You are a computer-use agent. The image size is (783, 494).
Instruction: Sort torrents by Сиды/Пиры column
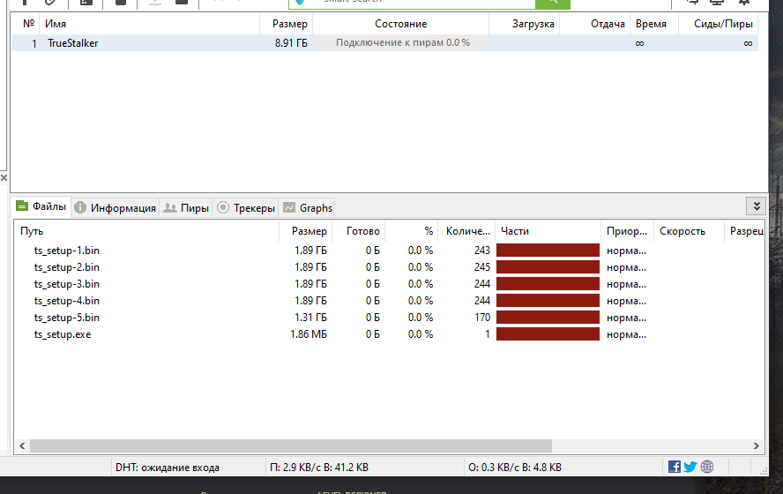[719, 24]
